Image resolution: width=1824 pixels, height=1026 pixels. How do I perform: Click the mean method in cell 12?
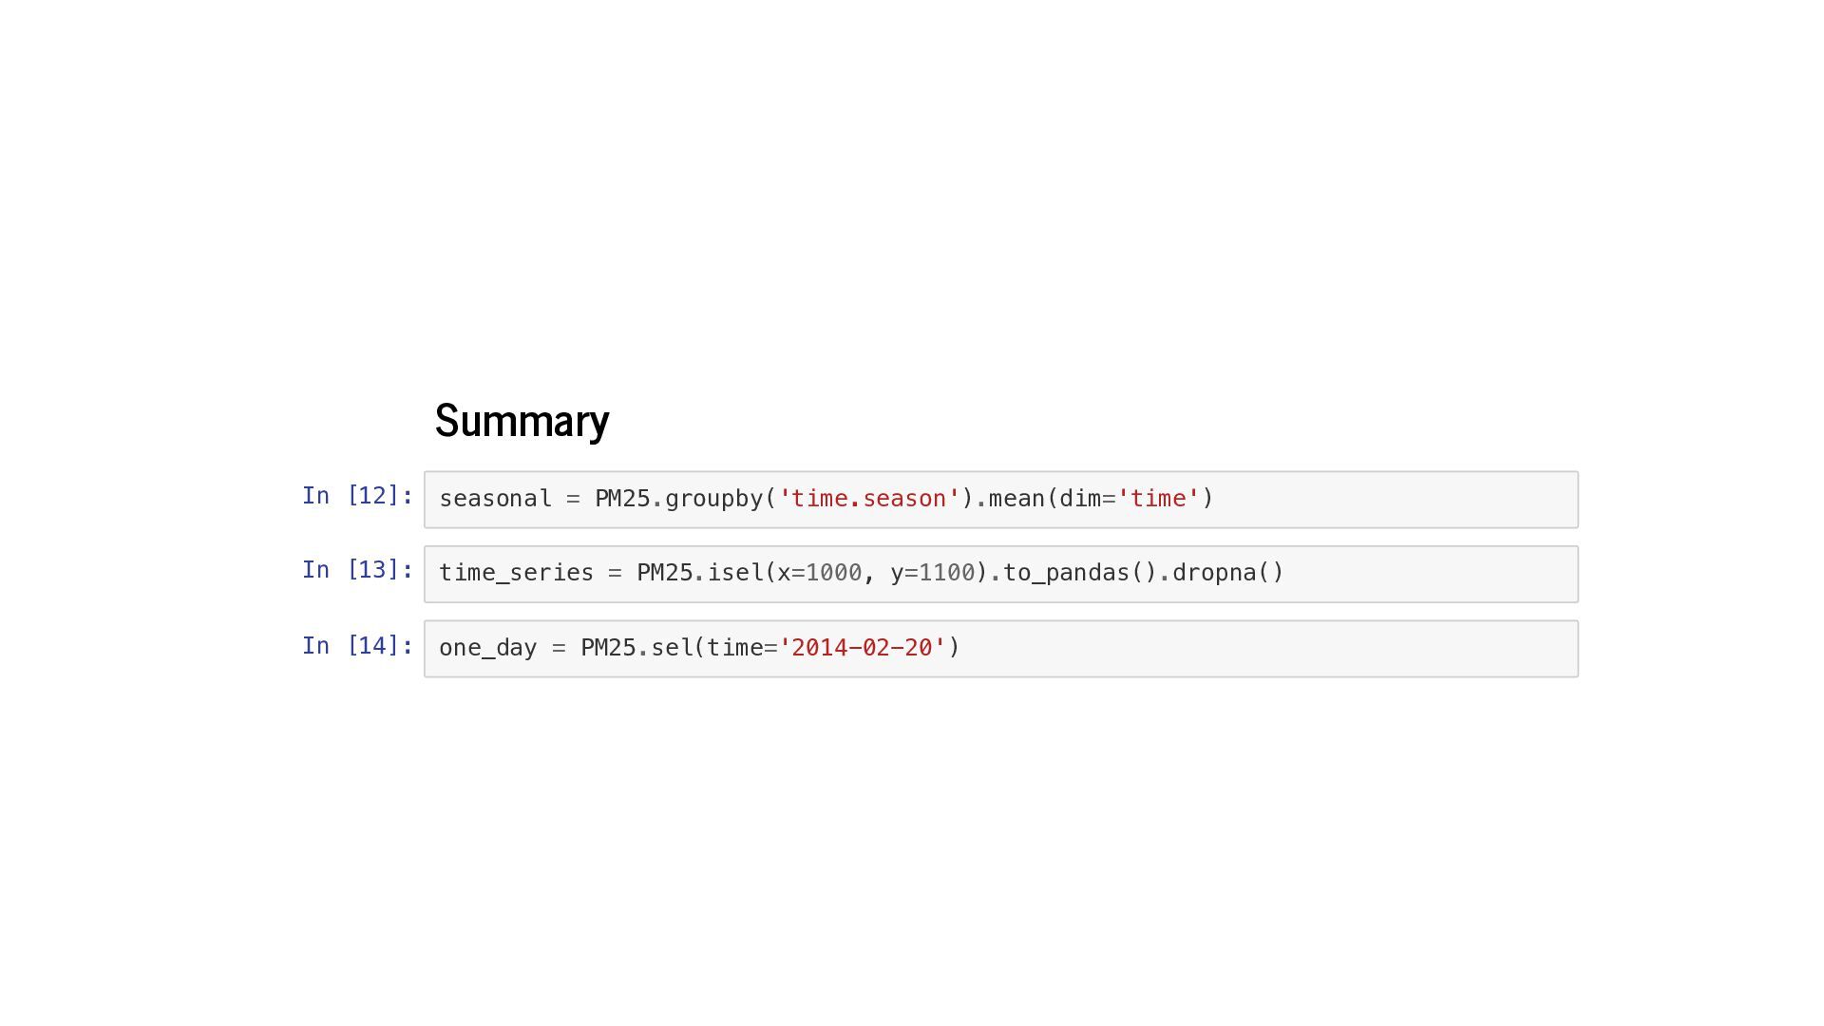(1016, 499)
